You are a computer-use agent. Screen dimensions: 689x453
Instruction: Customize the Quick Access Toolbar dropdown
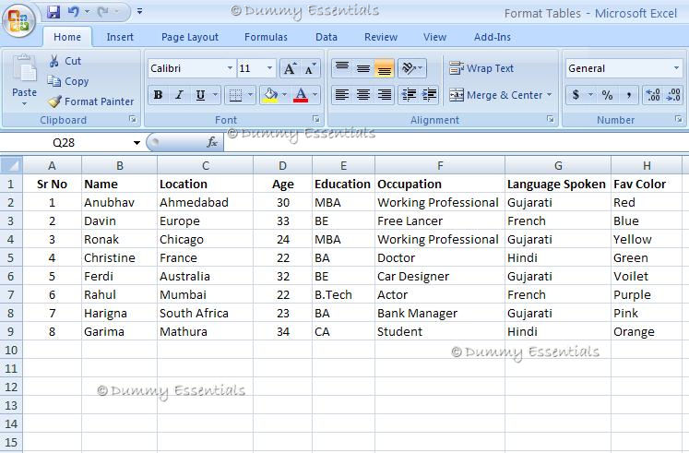[139, 11]
